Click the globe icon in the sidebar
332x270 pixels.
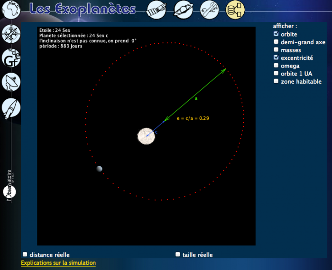click(10, 10)
